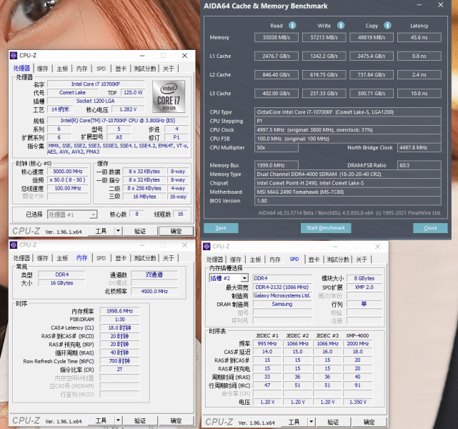Click Close button in AIDA64 window
This screenshot has width=458, height=429.
click(430, 228)
